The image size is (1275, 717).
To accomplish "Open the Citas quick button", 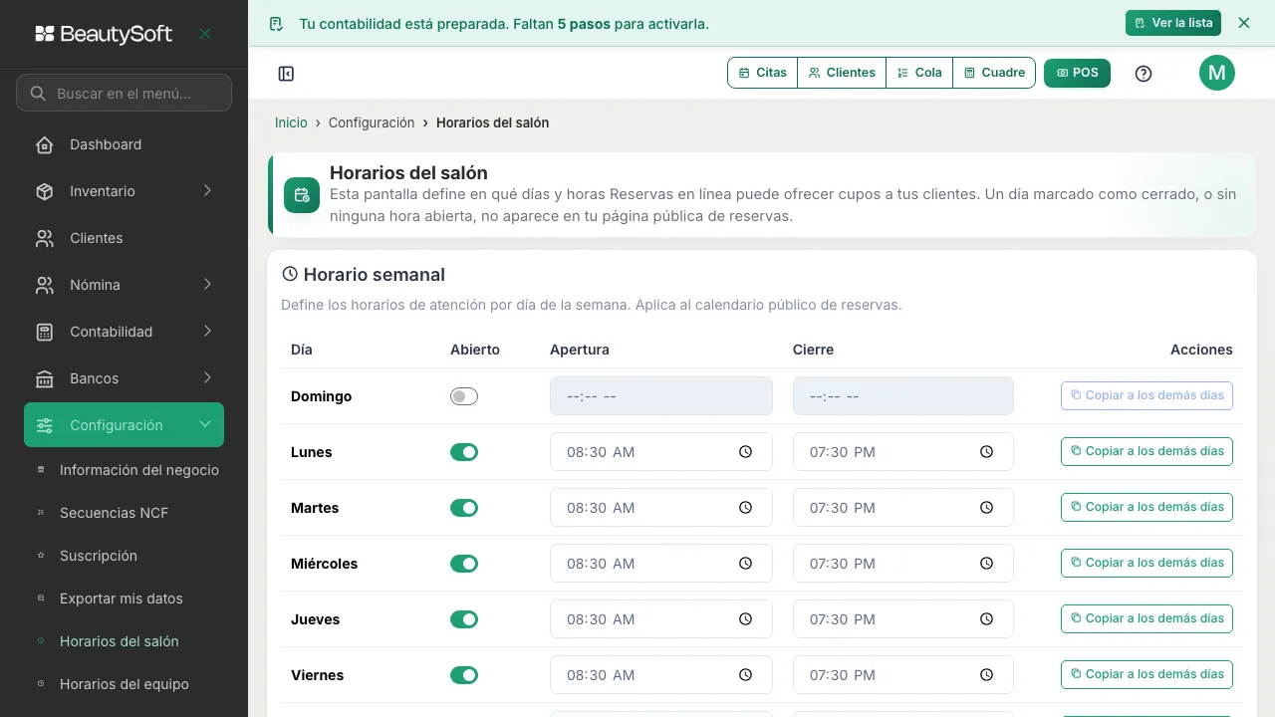I will click(x=763, y=73).
